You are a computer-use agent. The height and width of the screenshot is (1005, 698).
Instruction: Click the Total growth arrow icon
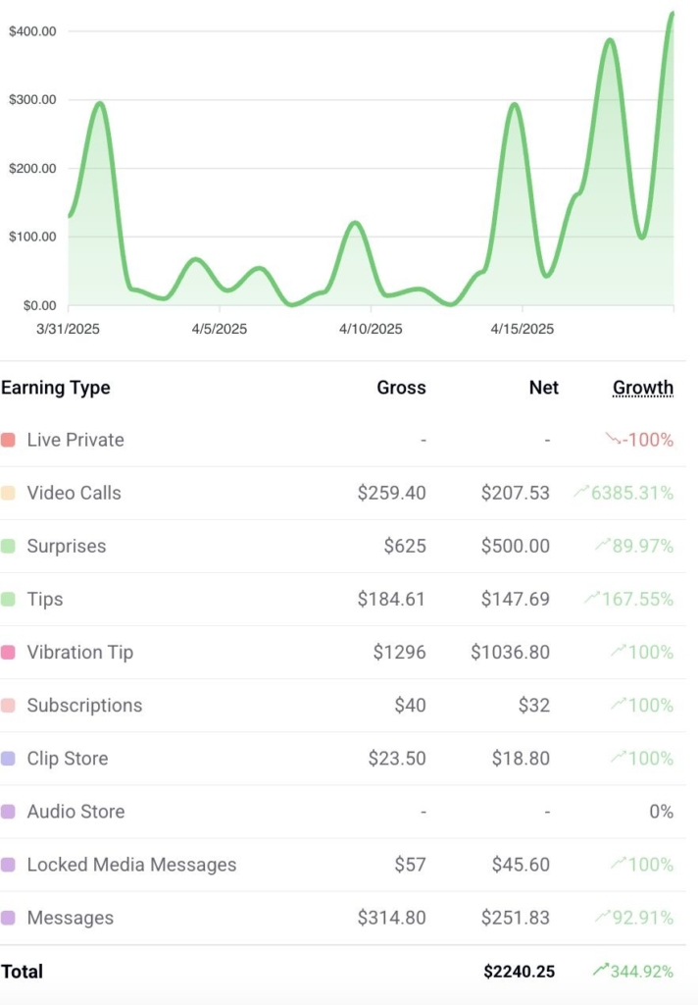(x=600, y=971)
